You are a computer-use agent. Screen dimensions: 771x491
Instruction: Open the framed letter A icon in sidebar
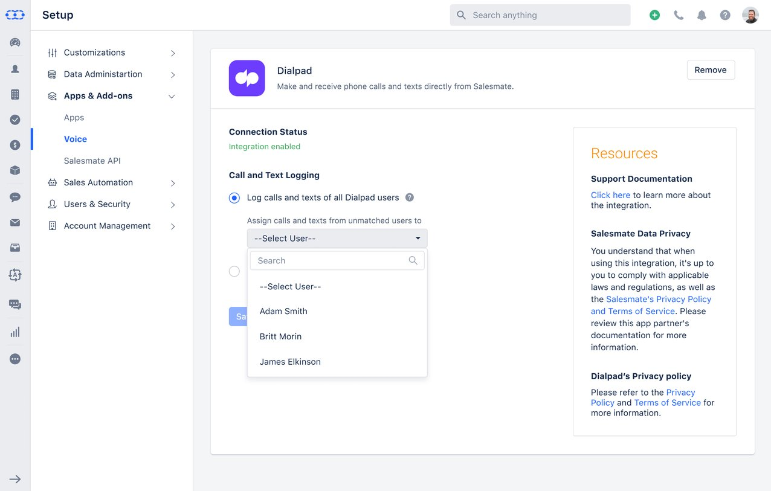(x=15, y=275)
